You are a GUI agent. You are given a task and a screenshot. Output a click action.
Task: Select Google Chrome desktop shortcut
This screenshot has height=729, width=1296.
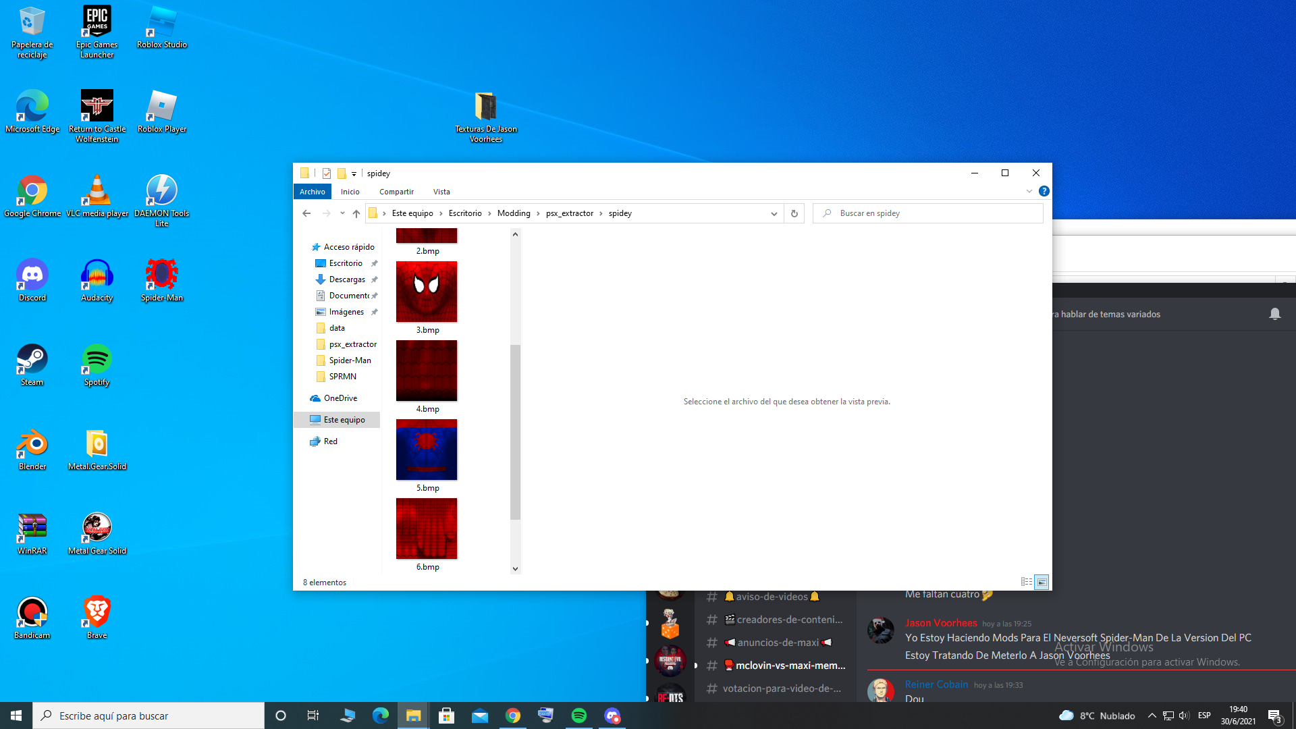click(32, 196)
